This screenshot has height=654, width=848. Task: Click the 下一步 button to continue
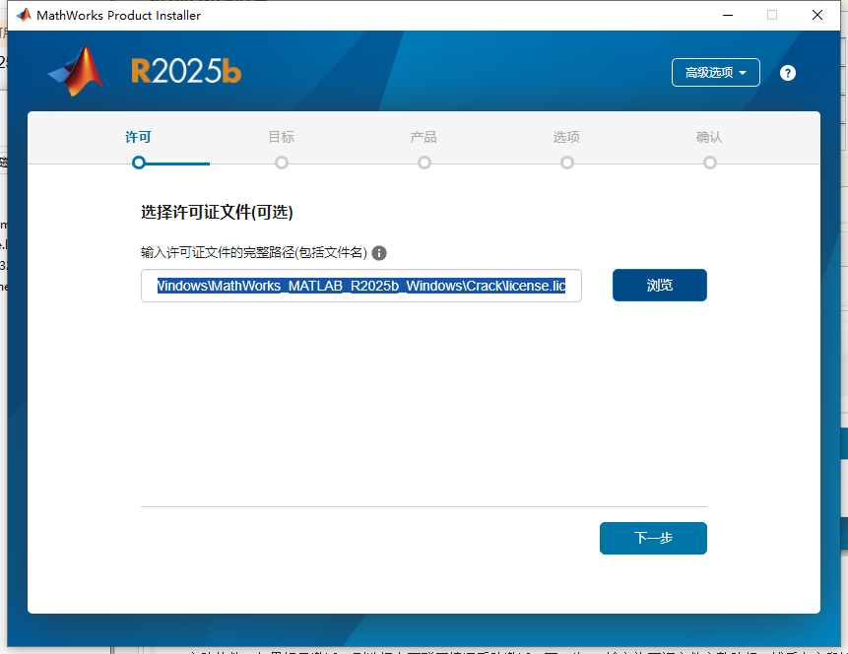[653, 539]
